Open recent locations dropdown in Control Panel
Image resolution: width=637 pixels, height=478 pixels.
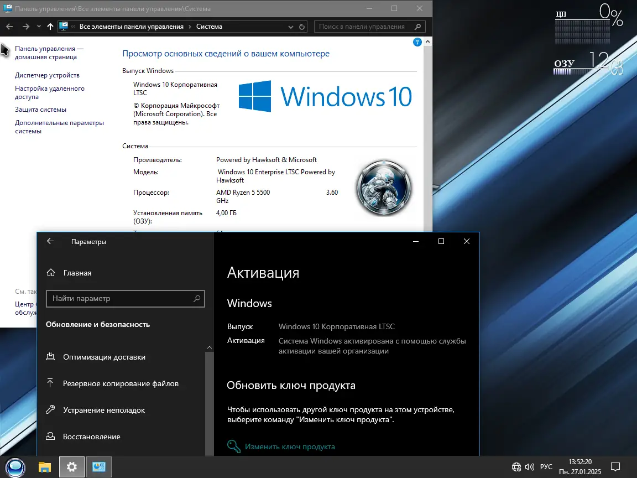pyautogui.click(x=39, y=27)
